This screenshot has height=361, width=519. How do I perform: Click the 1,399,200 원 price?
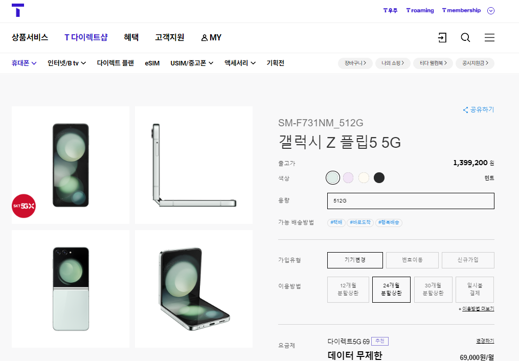coord(473,163)
